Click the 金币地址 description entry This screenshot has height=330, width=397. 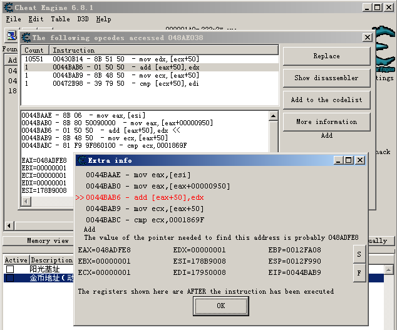[x=51, y=278]
